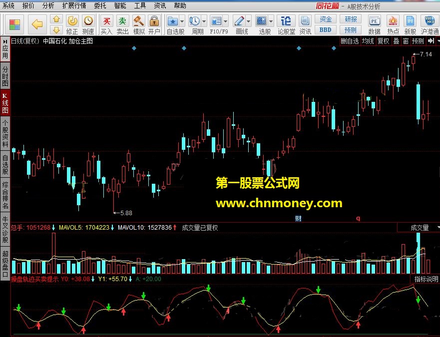Click the 周期 period clock icon

tap(194, 21)
